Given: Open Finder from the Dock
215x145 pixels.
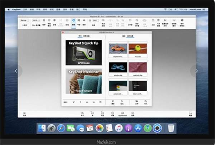Looking at the screenshot, I should tap(42, 128).
